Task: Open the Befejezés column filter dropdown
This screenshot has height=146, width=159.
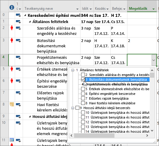Action: point(124,9)
